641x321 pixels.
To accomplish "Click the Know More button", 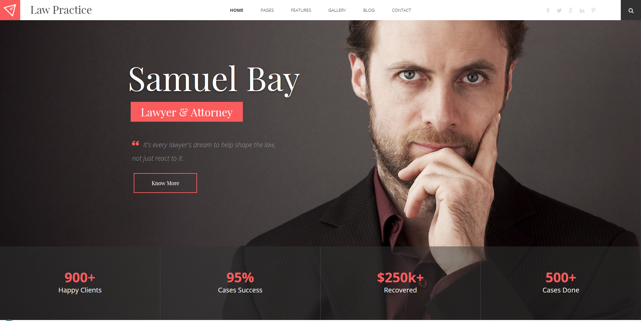I will coord(165,183).
